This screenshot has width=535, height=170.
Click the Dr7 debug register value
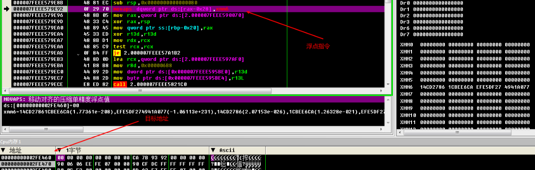tap(438, 34)
